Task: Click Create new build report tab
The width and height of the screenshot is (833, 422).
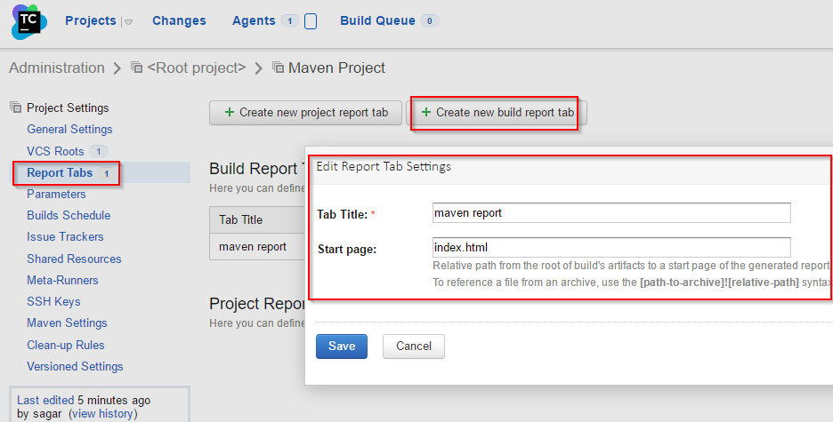Action: (x=497, y=113)
